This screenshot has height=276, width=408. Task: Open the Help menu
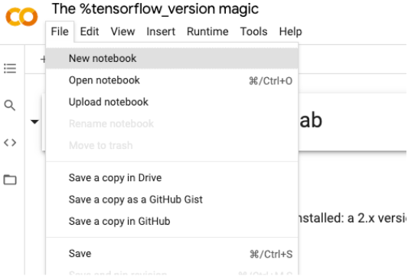(x=290, y=31)
